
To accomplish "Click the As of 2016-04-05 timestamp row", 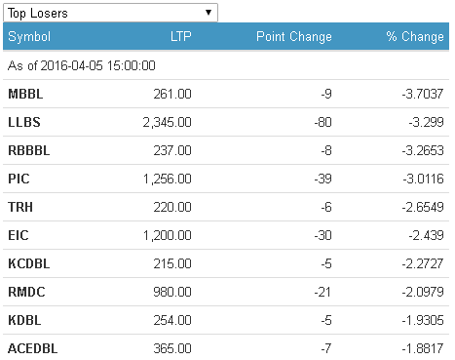I will tap(226, 65).
